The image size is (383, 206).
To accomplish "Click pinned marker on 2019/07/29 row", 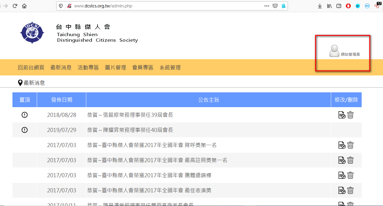I will click(x=25, y=130).
